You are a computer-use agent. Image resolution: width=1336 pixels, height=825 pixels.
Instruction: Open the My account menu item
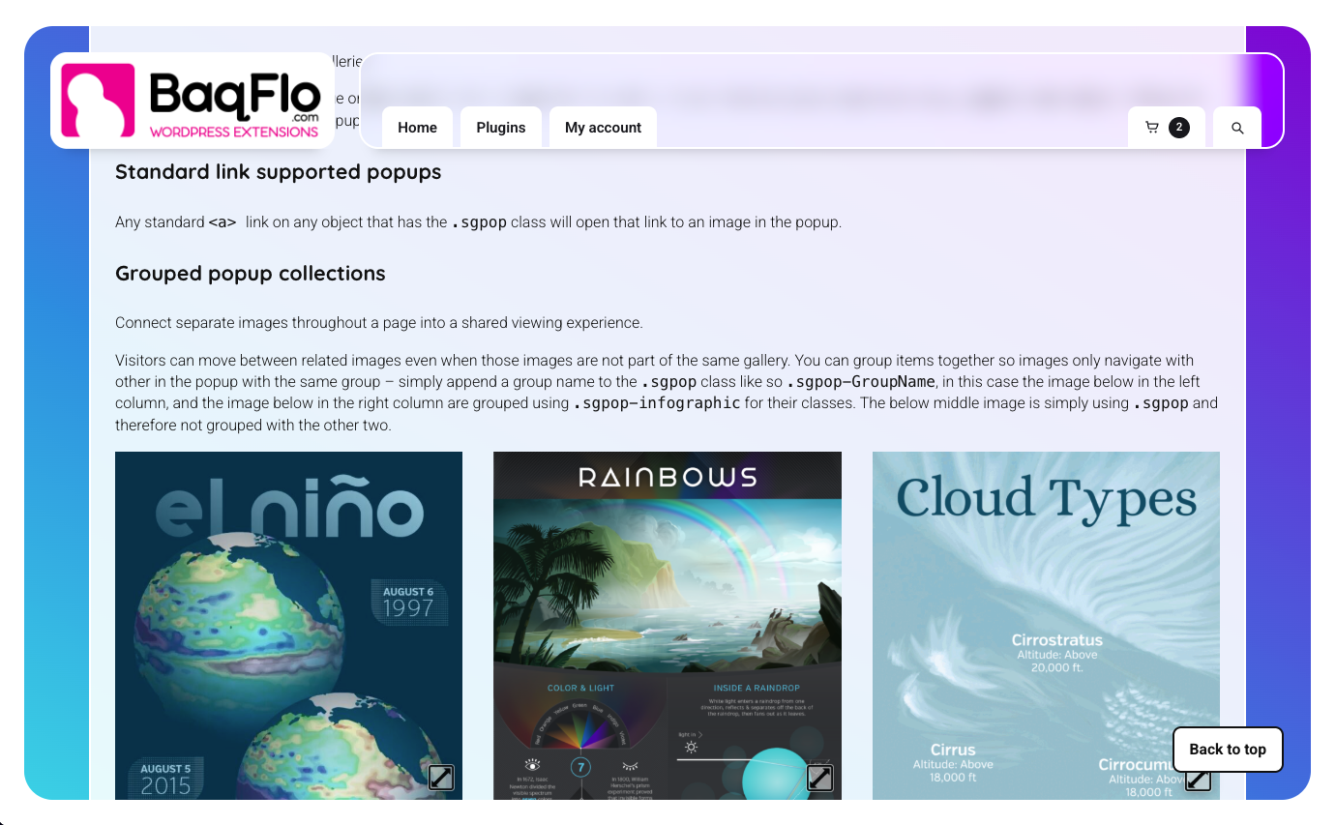click(x=603, y=128)
